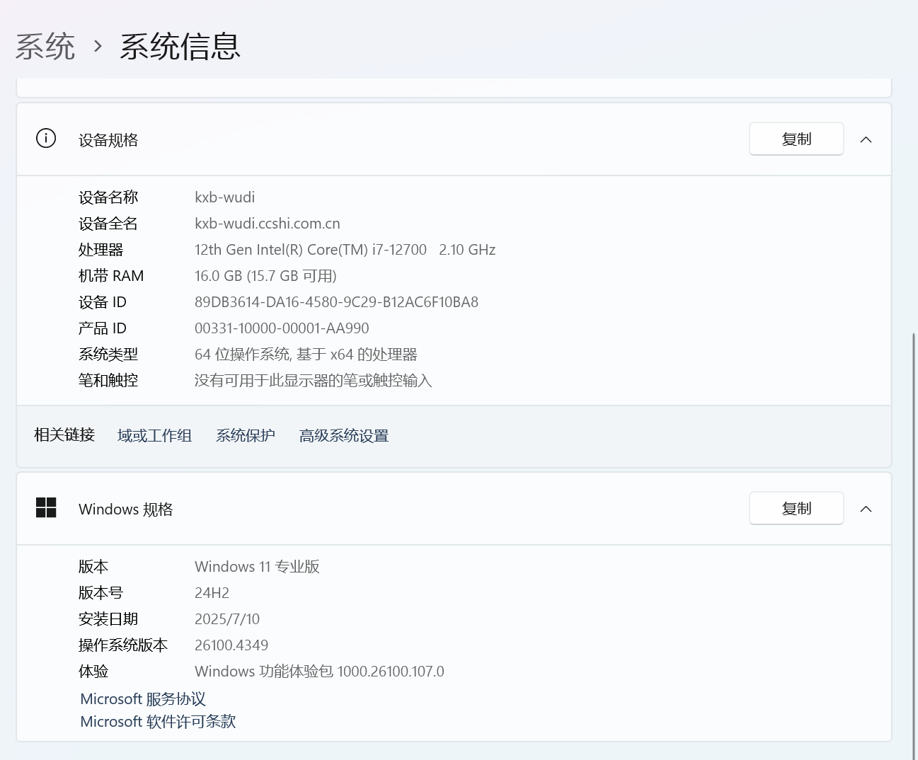Open the 高级系统设置 link
This screenshot has width=918, height=760.
[344, 436]
